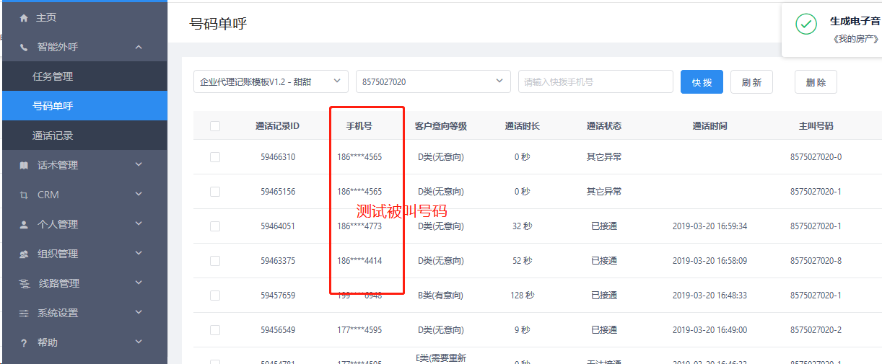This screenshot has height=364, width=882.
Task: Expand the 帮助 menu chevron
Action: [x=139, y=342]
